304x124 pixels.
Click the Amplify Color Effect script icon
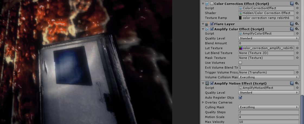(x=207, y=29)
